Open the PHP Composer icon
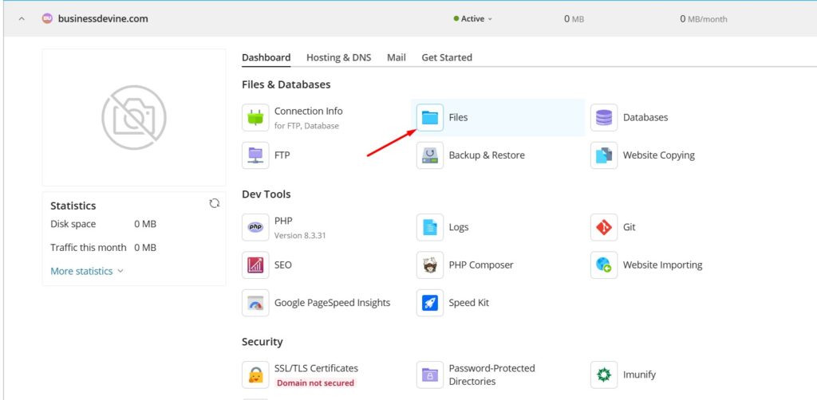This screenshot has height=400, width=817. [x=430, y=265]
